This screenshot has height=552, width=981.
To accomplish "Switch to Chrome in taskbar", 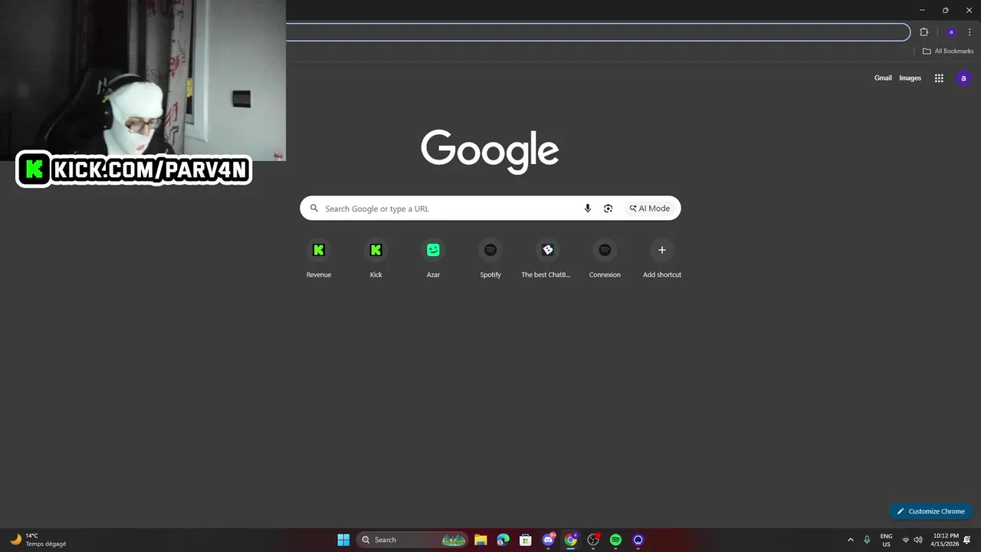I will click(571, 540).
